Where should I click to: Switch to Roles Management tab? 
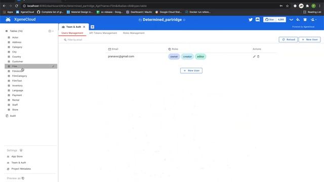coord(134,33)
